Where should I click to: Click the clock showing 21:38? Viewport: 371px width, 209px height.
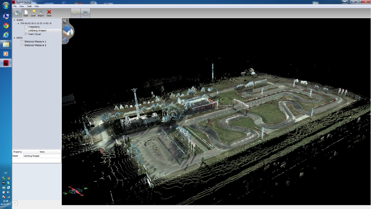(6, 201)
